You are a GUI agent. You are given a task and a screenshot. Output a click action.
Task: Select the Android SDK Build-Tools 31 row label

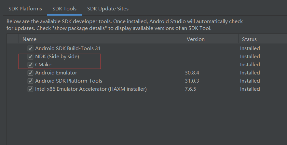point(68,48)
